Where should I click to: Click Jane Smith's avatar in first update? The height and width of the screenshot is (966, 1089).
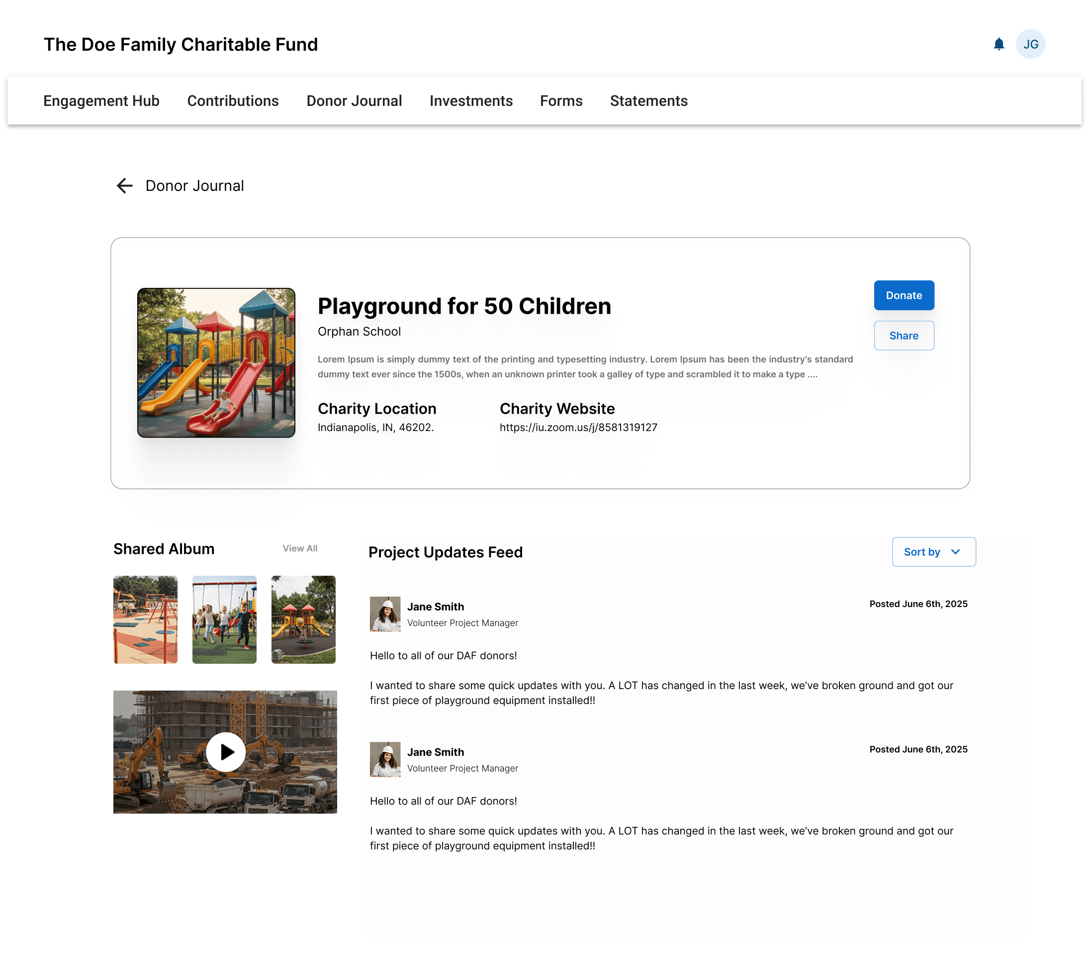tap(385, 614)
